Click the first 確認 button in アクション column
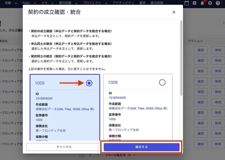 coord(201,50)
